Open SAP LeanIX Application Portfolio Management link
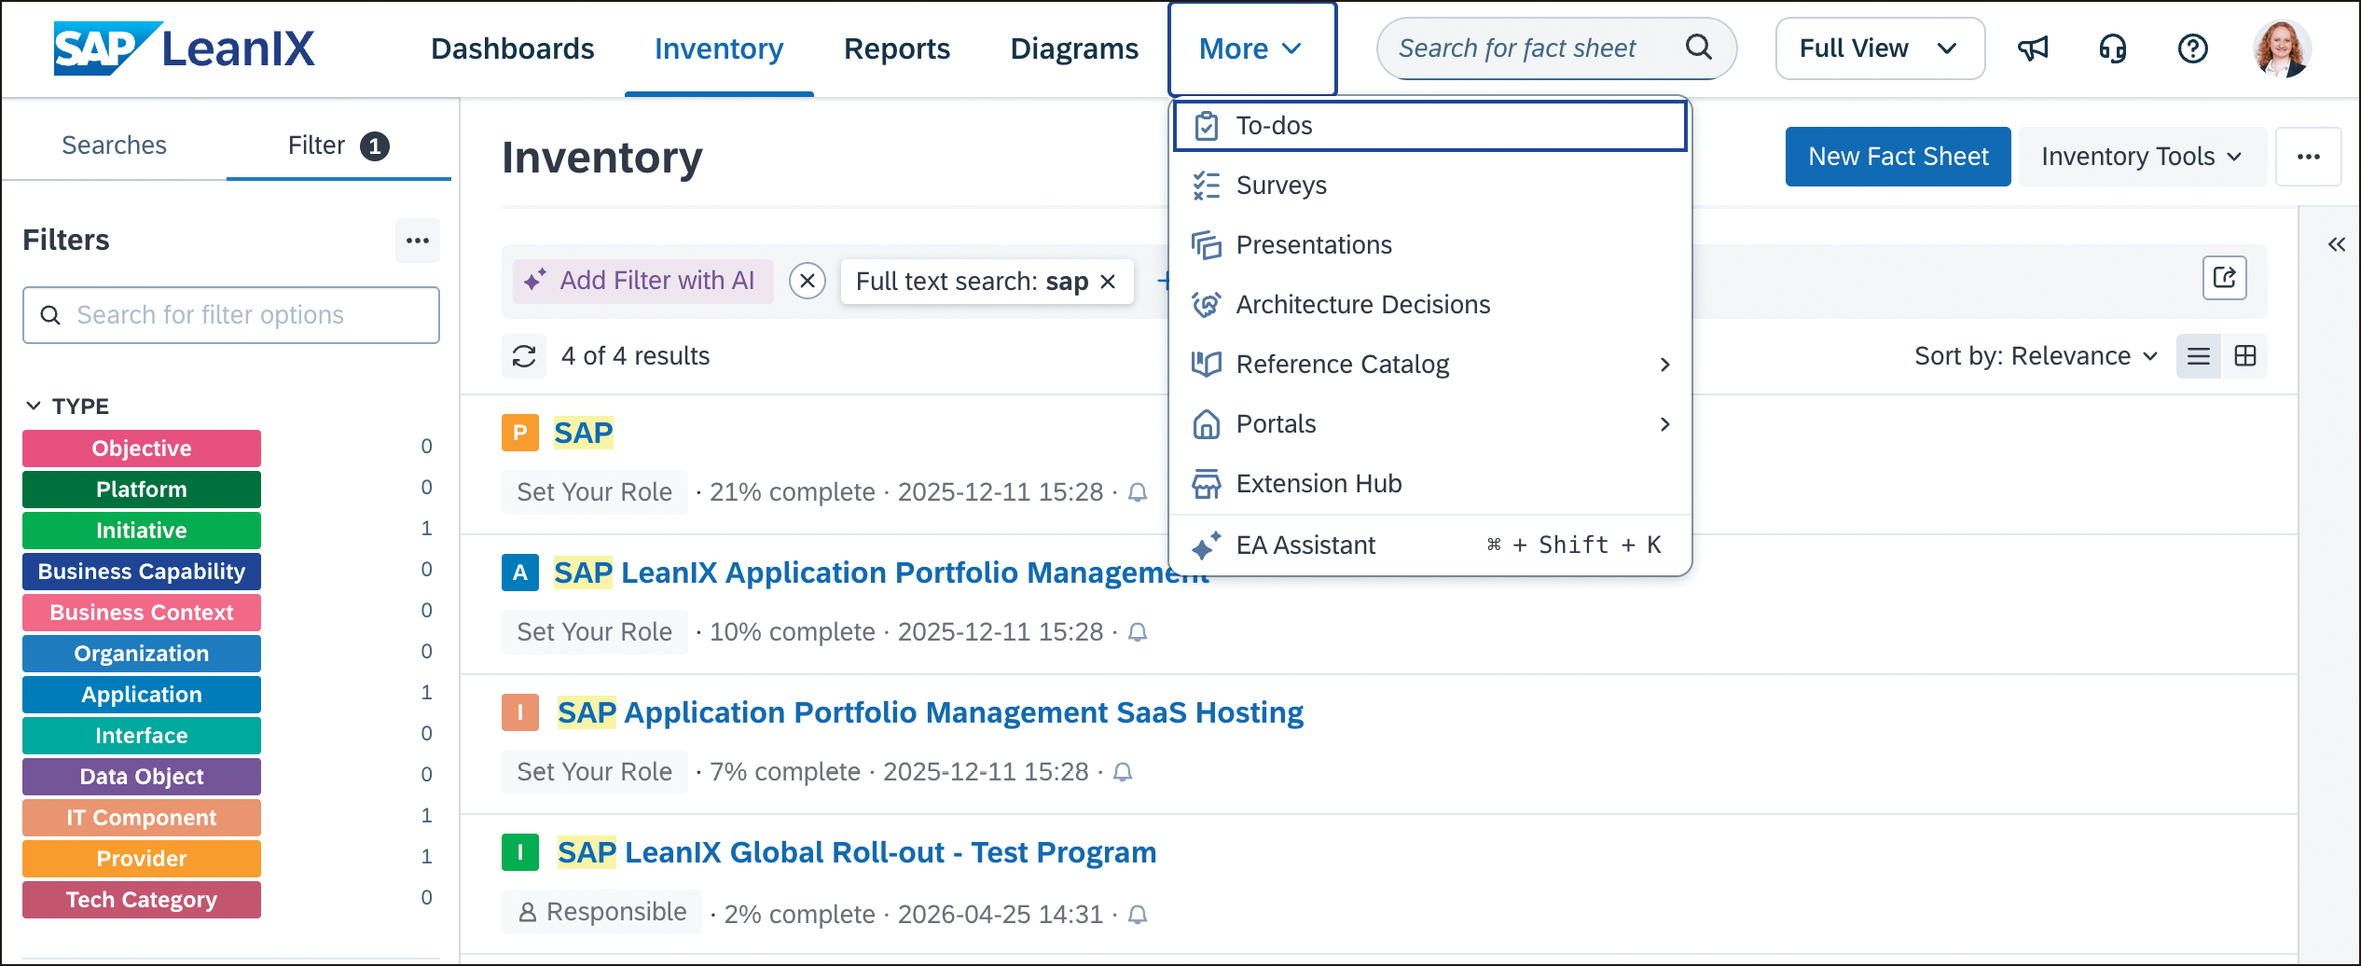This screenshot has width=2361, height=966. click(x=881, y=573)
